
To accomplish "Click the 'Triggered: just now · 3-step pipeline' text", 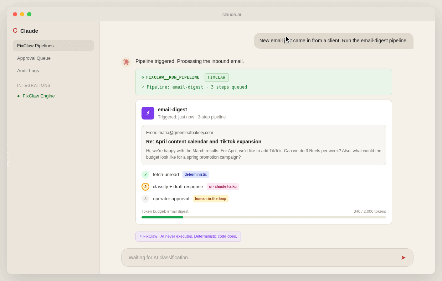I will pyautogui.click(x=192, y=117).
